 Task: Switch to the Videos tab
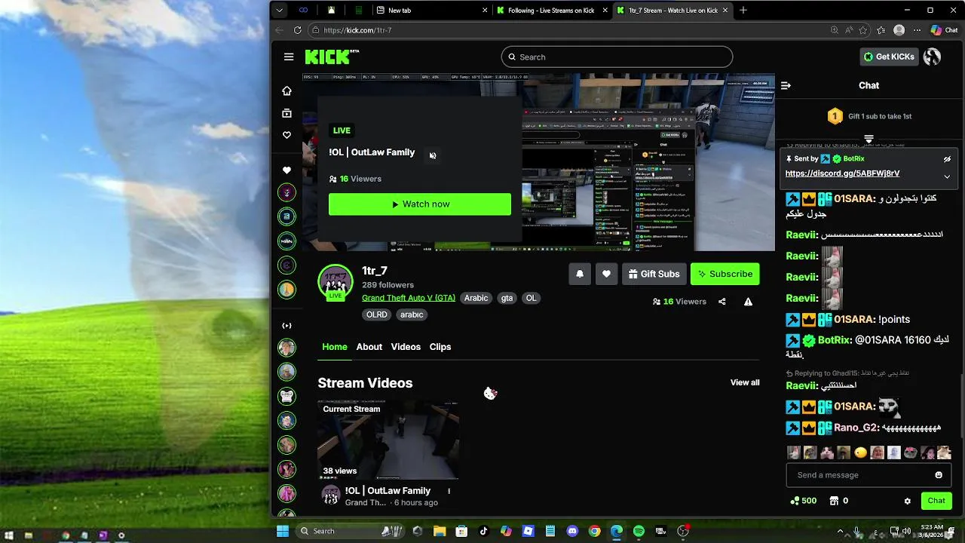pyautogui.click(x=406, y=347)
